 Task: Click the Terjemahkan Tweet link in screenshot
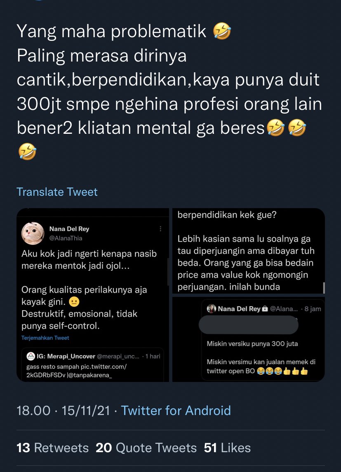(x=45, y=338)
